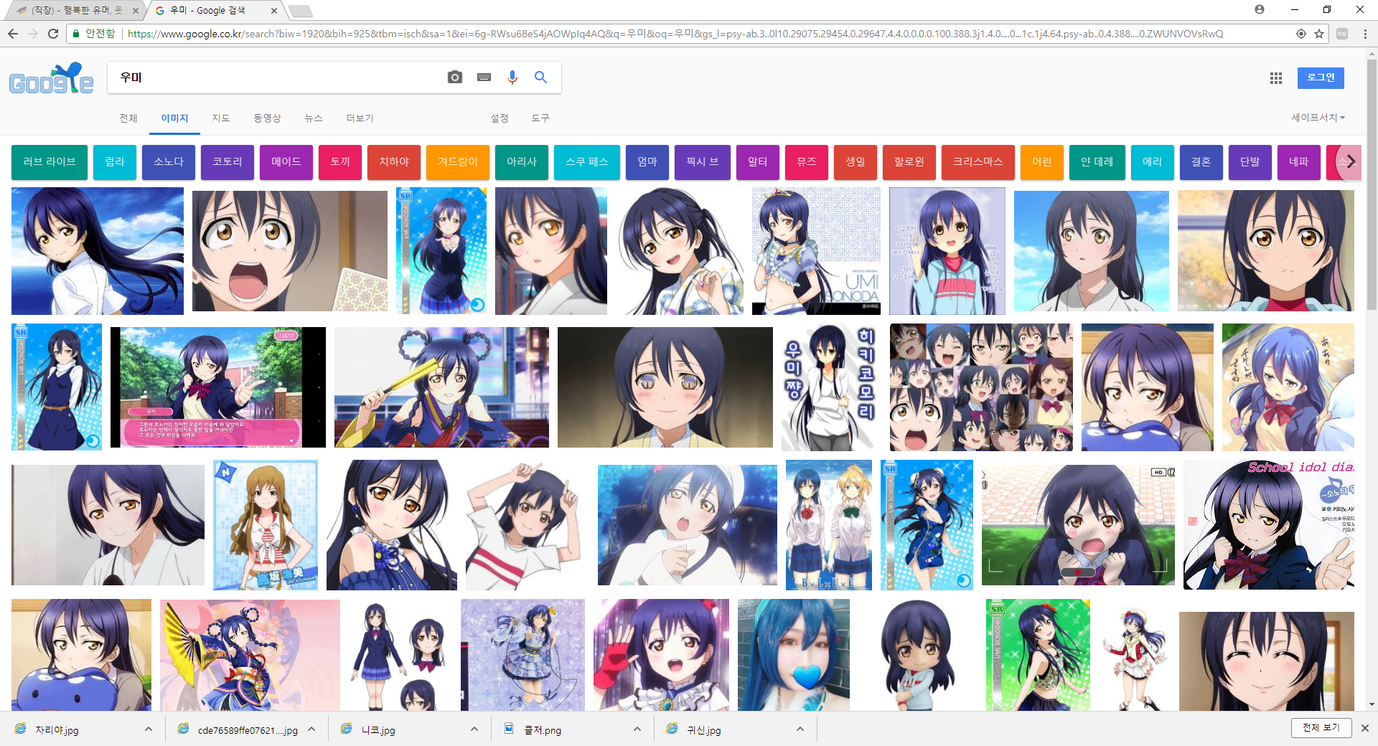This screenshot has height=746, width=1378.
Task: Show more suggestion chips with the arrow
Action: pos(1351,161)
